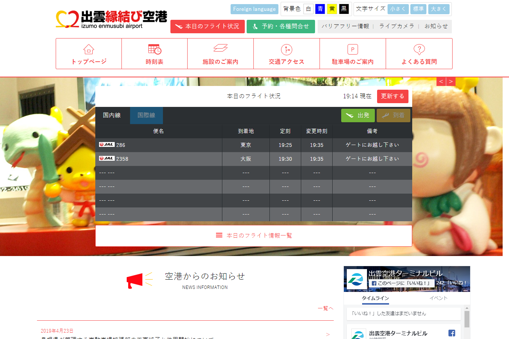
Task: Click 更新する refresh button
Action: [x=393, y=96]
